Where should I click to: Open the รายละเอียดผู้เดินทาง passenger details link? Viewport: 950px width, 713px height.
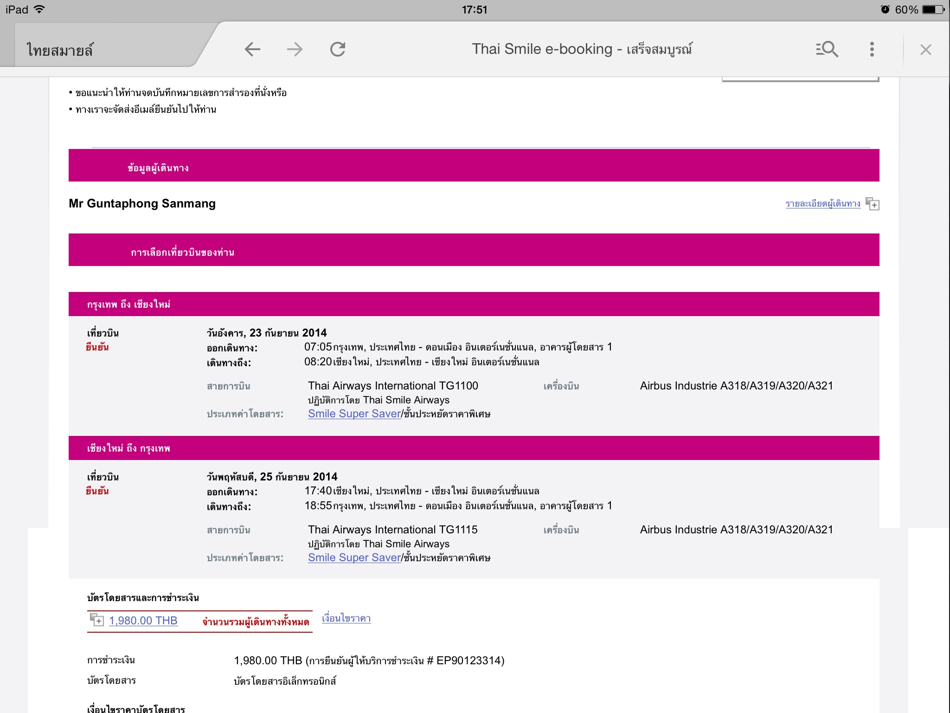[823, 203]
